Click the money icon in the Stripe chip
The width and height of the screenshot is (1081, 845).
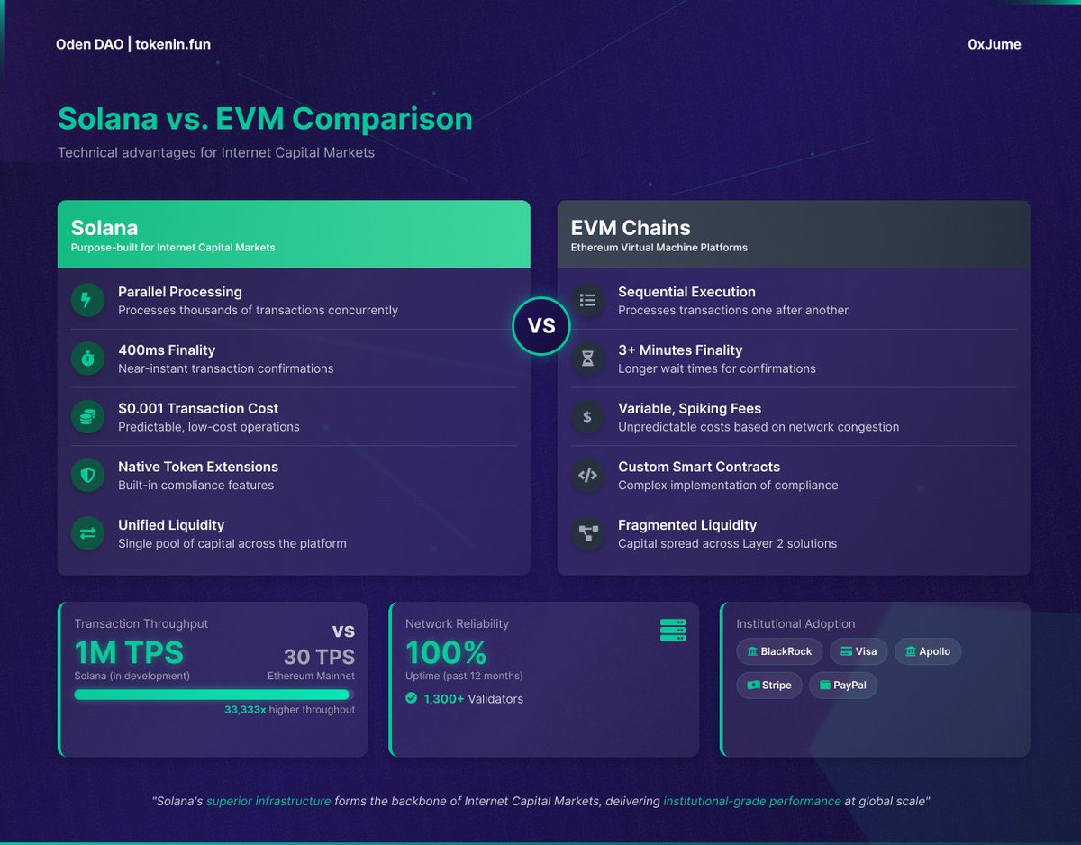(x=753, y=685)
